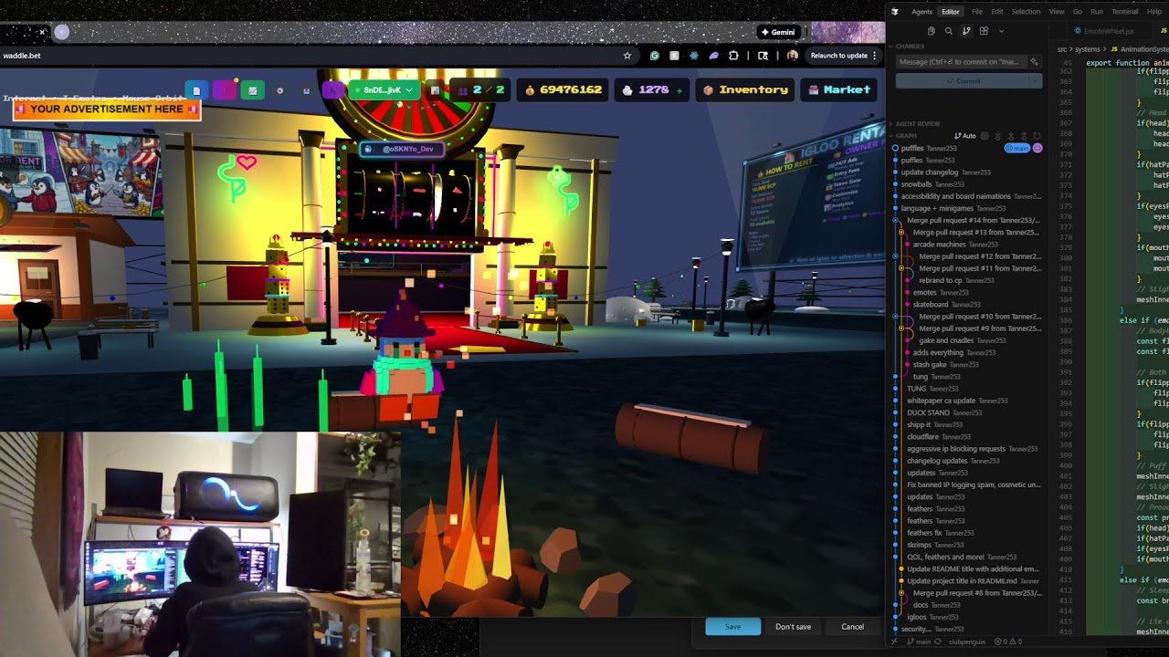
Task: Open the Extensions icon in editor sidebar
Action: (x=984, y=31)
